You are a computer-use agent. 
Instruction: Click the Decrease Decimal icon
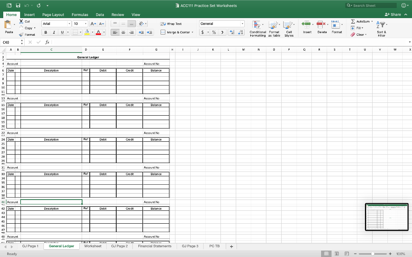click(241, 32)
